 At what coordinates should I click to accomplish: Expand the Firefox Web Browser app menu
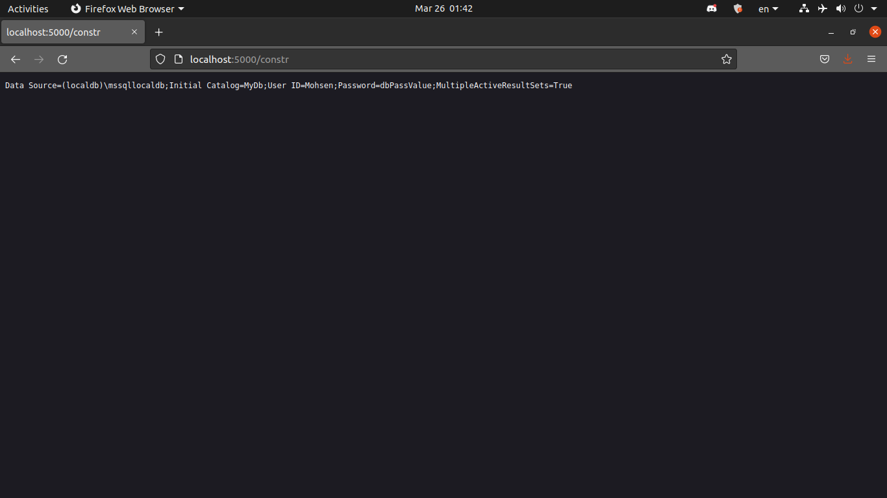(x=127, y=8)
